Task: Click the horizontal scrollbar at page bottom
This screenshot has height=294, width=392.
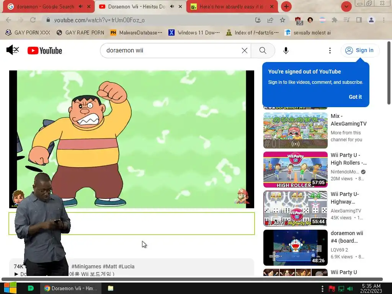Action: coord(192,279)
